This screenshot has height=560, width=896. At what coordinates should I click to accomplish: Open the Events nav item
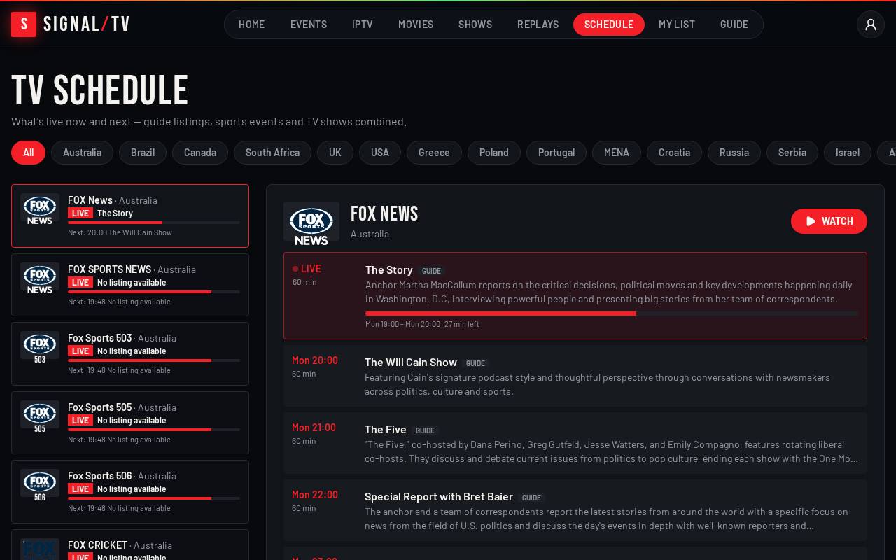(x=309, y=24)
